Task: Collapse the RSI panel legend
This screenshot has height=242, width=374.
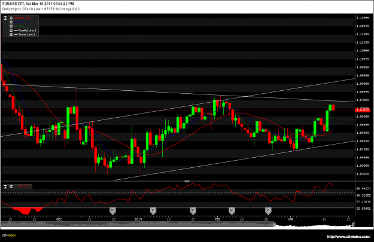Action: click(5, 186)
